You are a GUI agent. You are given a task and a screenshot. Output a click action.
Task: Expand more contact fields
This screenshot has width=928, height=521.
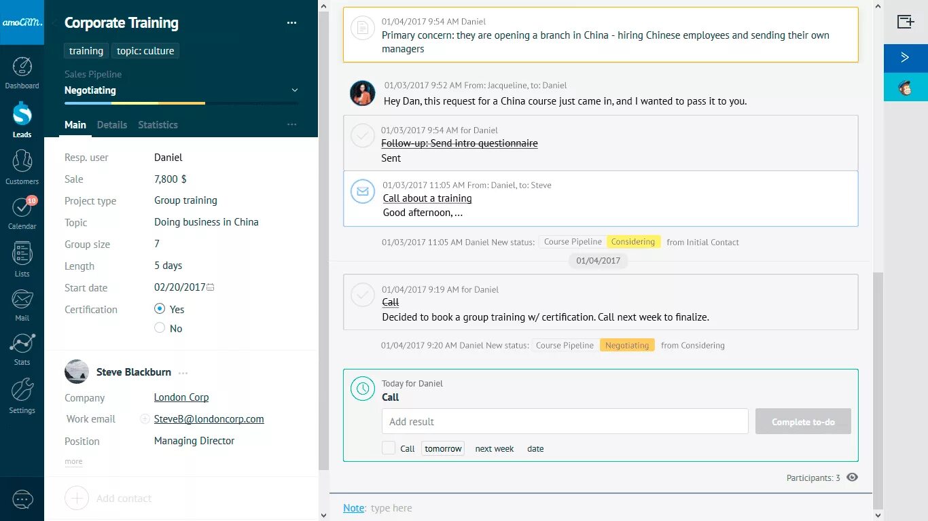[73, 461]
